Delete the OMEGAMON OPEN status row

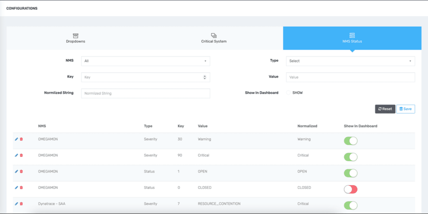(x=21, y=171)
